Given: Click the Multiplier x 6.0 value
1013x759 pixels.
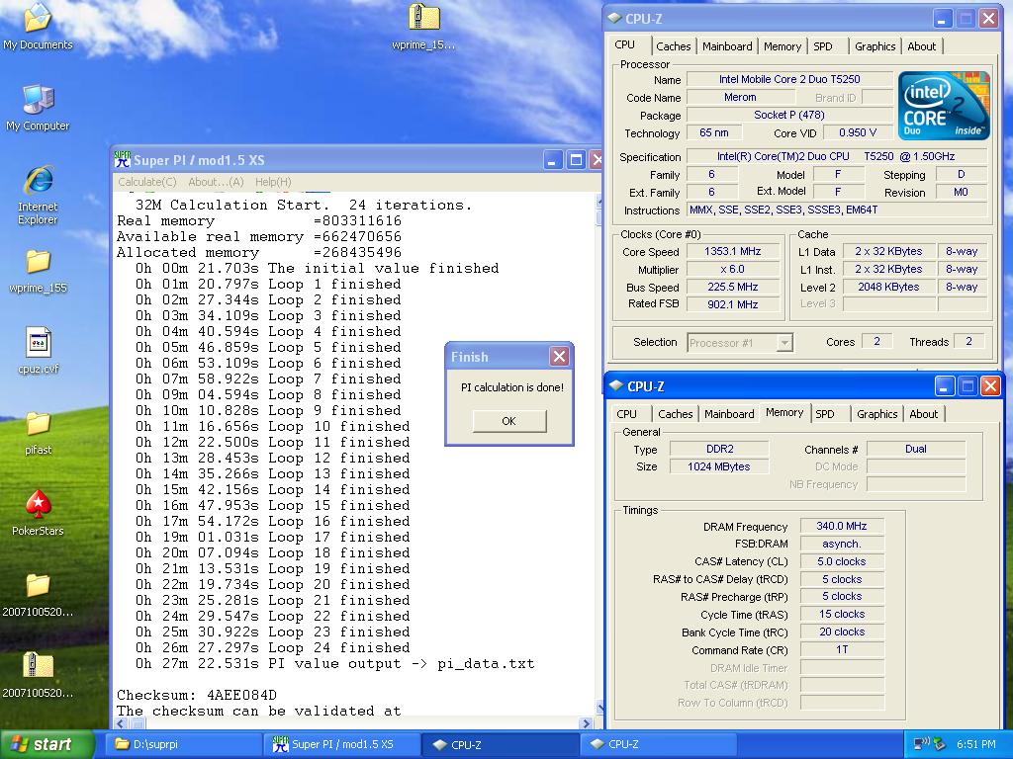Looking at the screenshot, I should 733,269.
